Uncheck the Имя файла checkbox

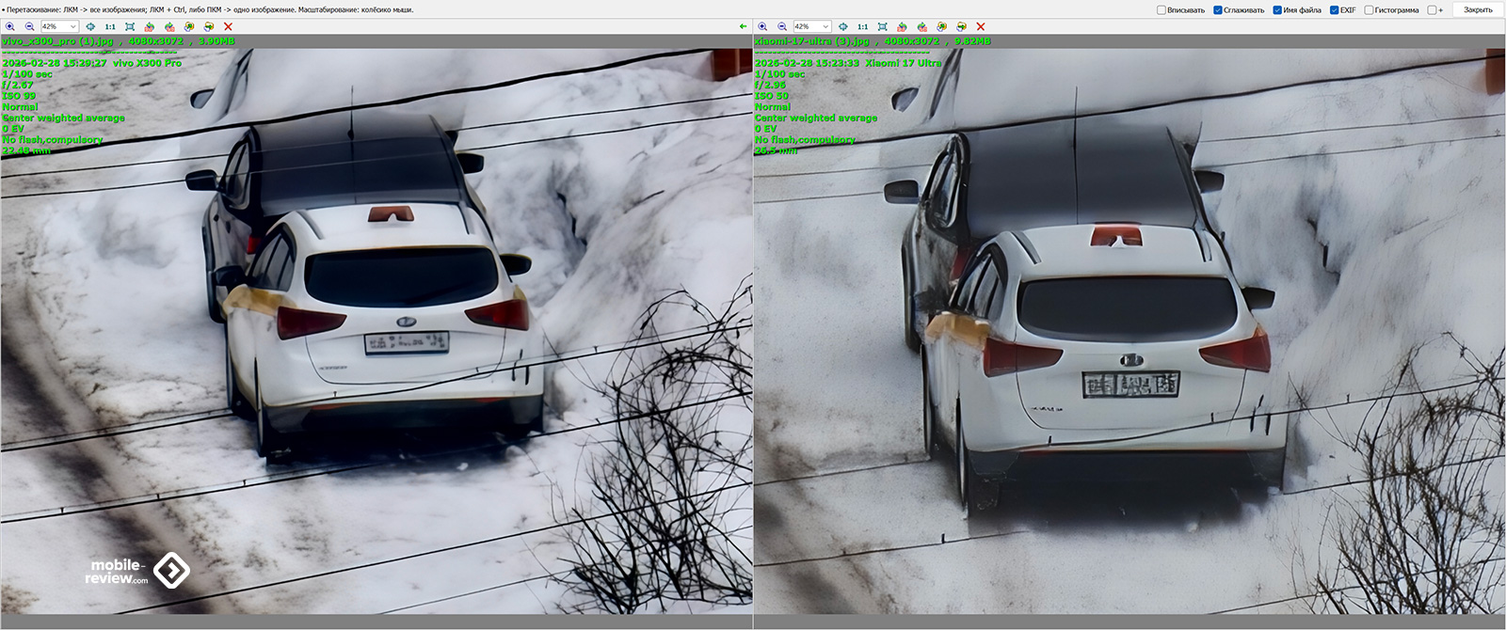point(1277,10)
